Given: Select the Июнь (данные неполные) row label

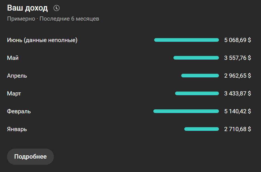Looking at the screenshot, I should (x=42, y=40).
